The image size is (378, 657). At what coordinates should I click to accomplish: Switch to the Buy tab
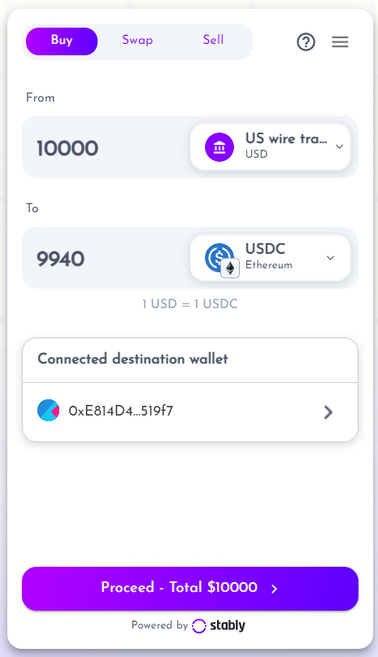pyautogui.click(x=62, y=41)
